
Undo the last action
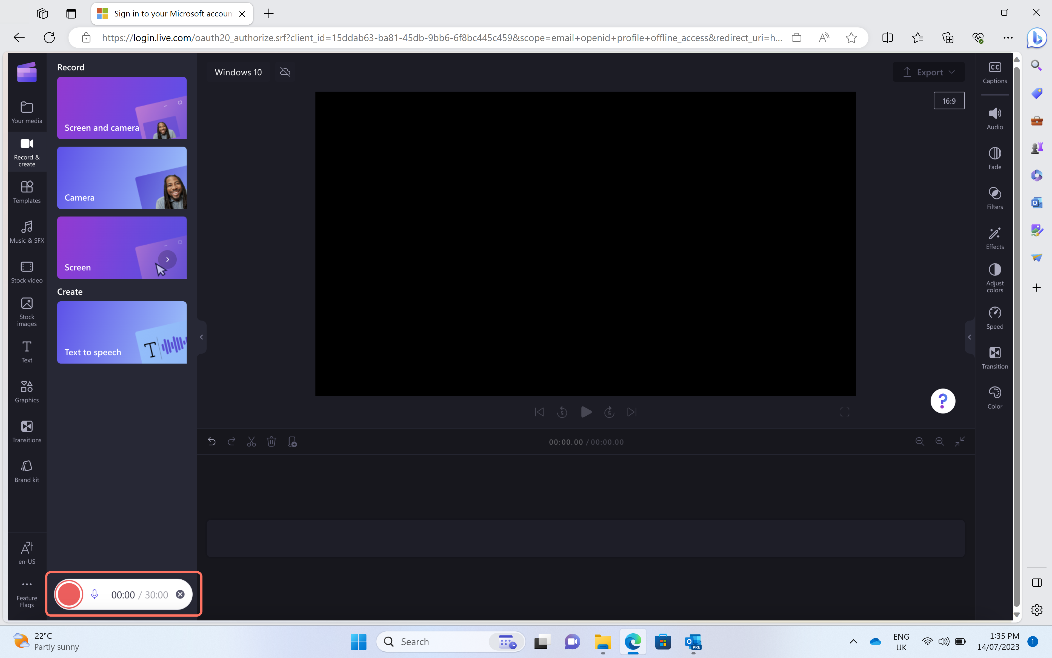coord(212,442)
